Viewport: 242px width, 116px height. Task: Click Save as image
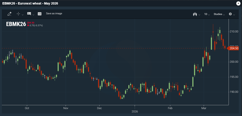(x=54, y=14)
